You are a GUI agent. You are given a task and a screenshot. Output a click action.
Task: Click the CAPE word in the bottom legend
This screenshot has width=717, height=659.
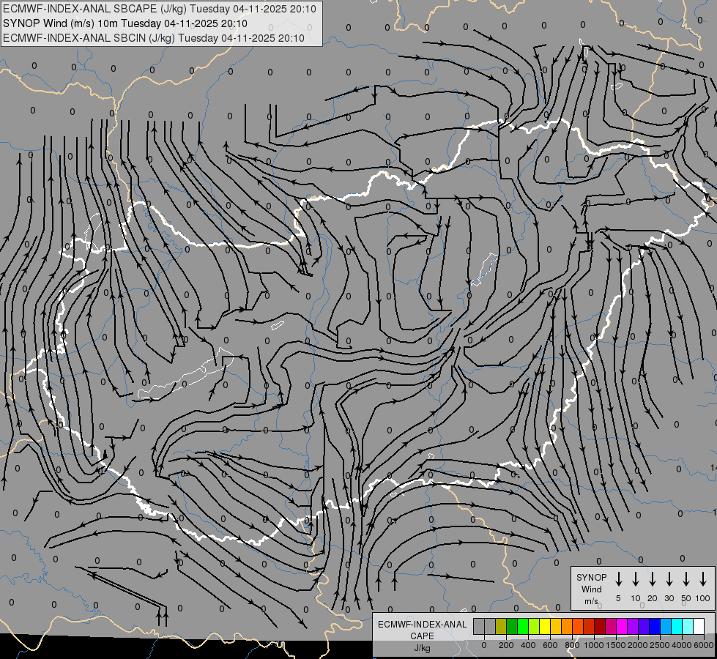pos(422,636)
